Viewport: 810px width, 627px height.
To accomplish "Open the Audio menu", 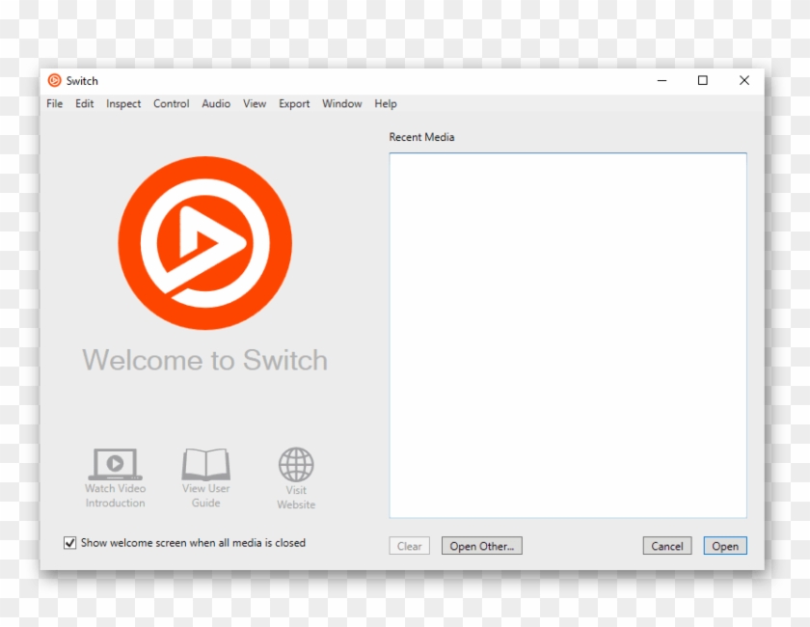I will [215, 103].
